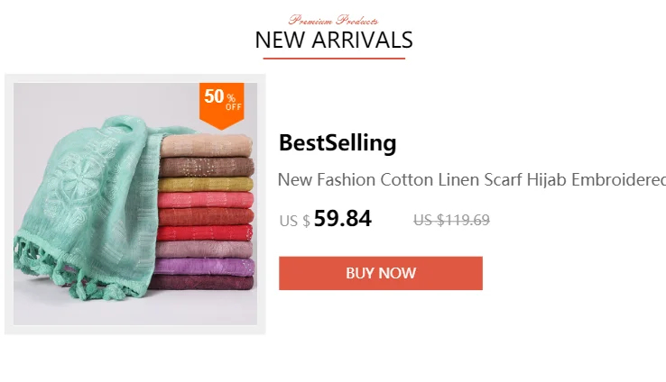Click the dark brown scarf in the stack
Viewport: 666px width, 382px height.
point(207,167)
